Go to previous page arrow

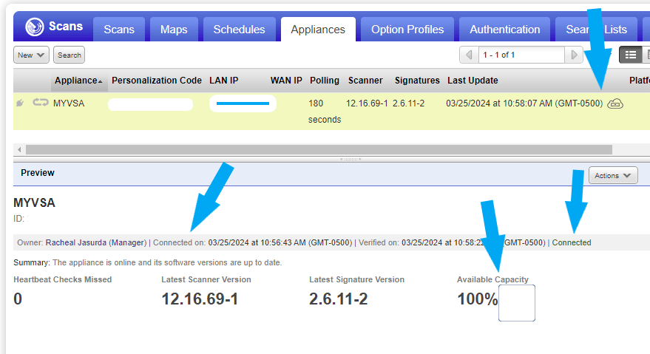[x=469, y=55]
